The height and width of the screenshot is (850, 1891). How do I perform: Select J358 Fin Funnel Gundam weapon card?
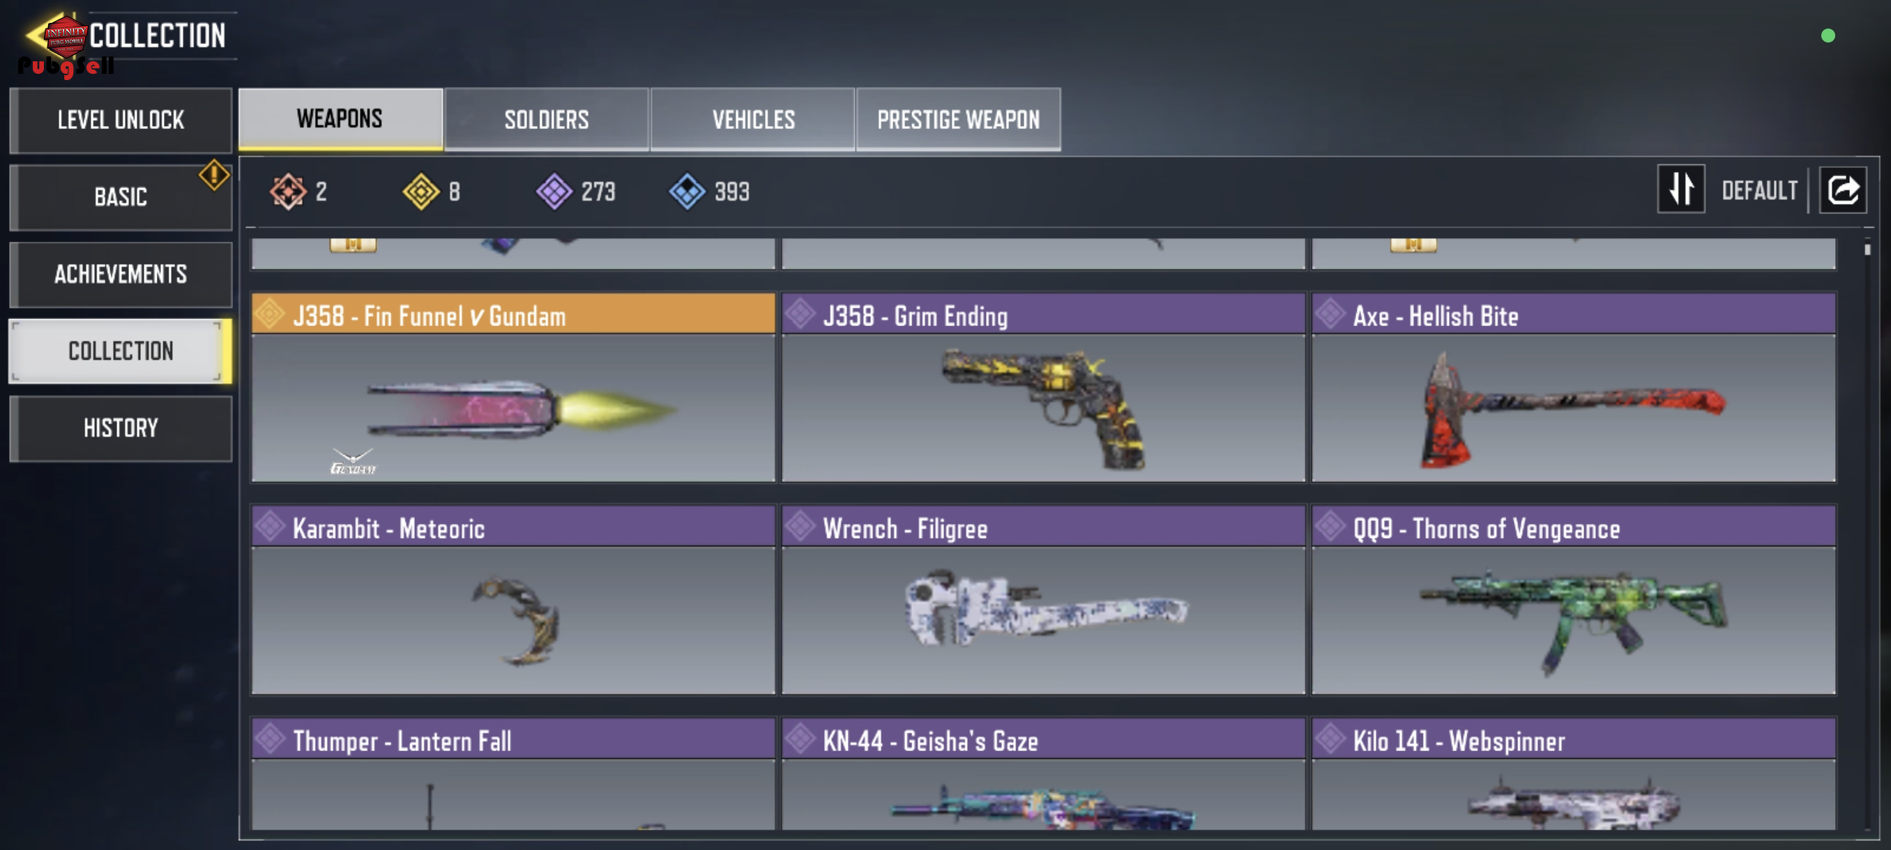(513, 387)
